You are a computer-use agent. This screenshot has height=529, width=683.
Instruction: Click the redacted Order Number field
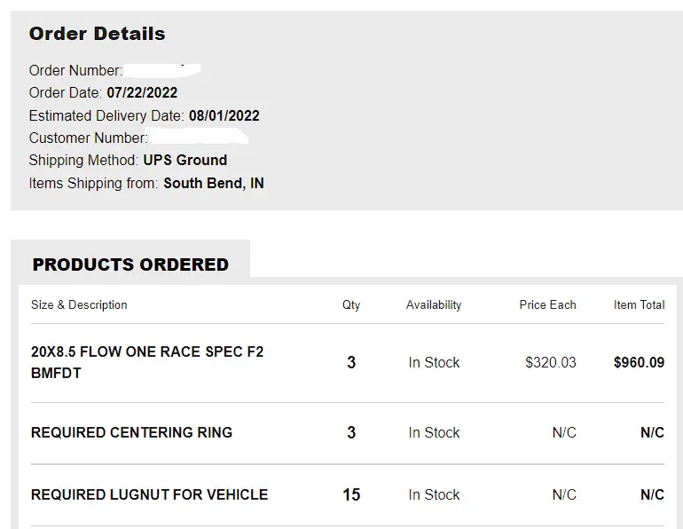click(x=162, y=70)
